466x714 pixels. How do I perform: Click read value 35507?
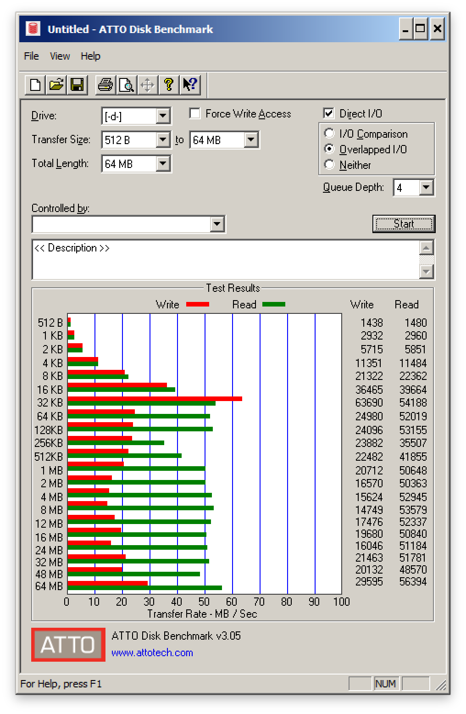click(x=413, y=443)
